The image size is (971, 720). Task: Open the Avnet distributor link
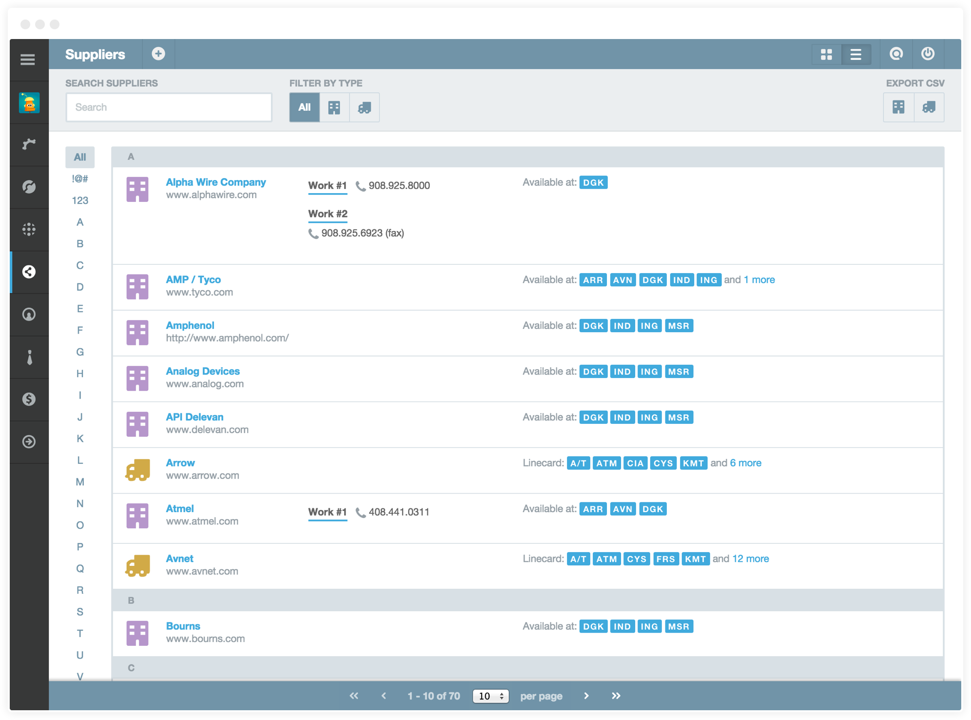(x=179, y=559)
